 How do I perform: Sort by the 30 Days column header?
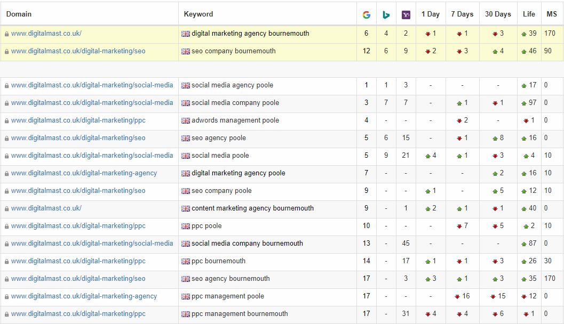498,14
